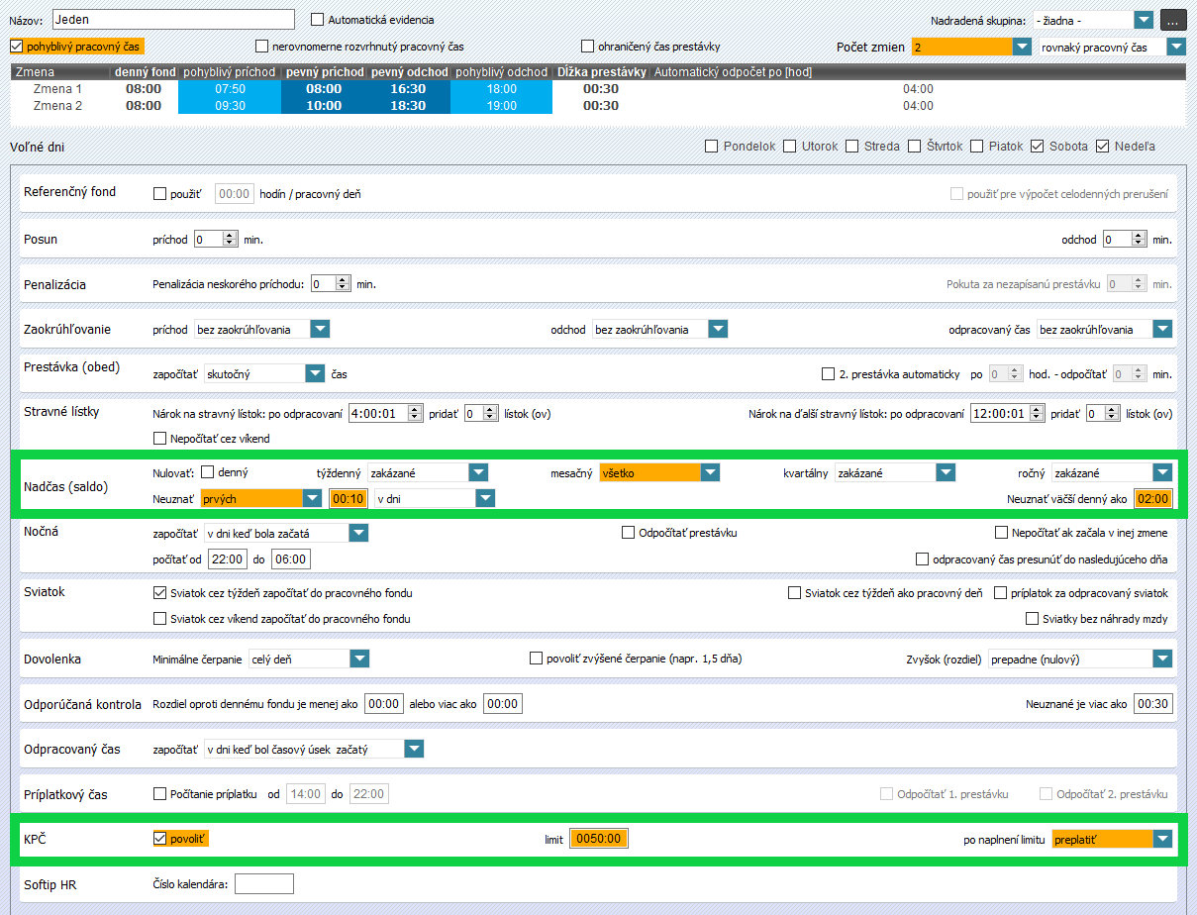Tick nerovnomerne rozvrhnutý pracovný čas
The width and height of the screenshot is (1197, 915).
pyautogui.click(x=262, y=47)
